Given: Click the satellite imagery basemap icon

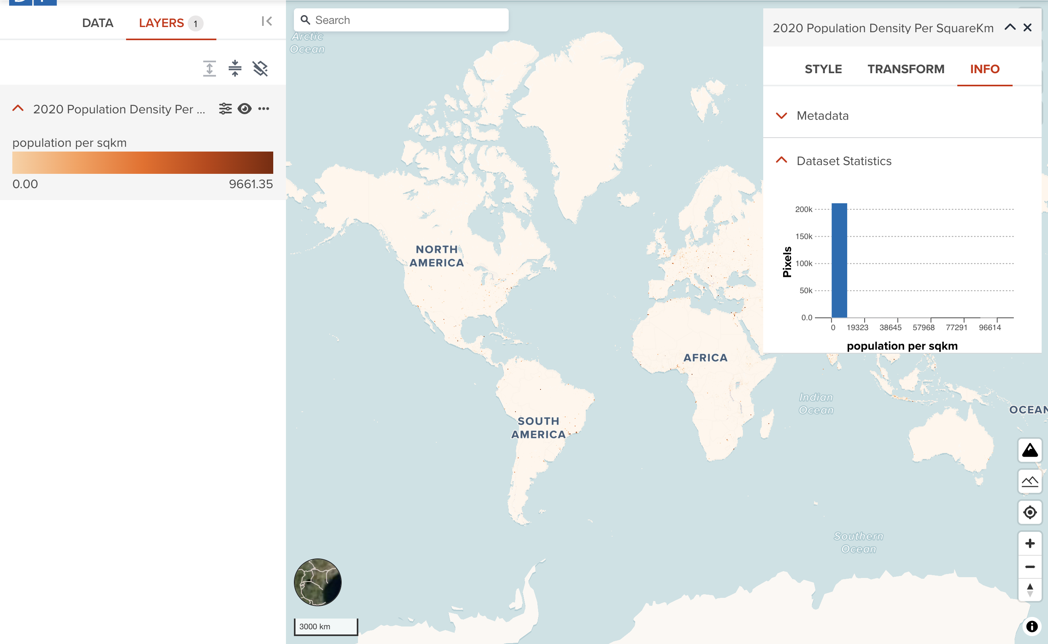Looking at the screenshot, I should (317, 584).
